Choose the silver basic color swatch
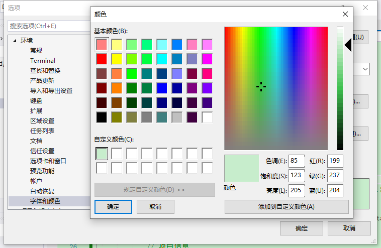The image size is (381, 248). 177,117
